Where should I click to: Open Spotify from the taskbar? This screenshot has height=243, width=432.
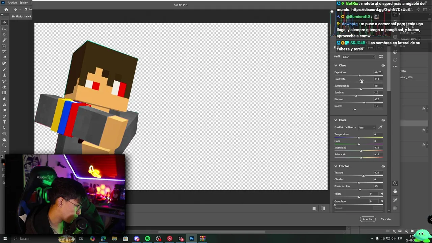click(147, 239)
